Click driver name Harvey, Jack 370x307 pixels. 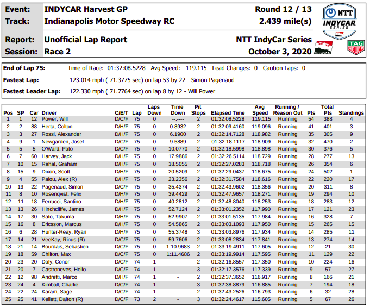tap(57, 156)
